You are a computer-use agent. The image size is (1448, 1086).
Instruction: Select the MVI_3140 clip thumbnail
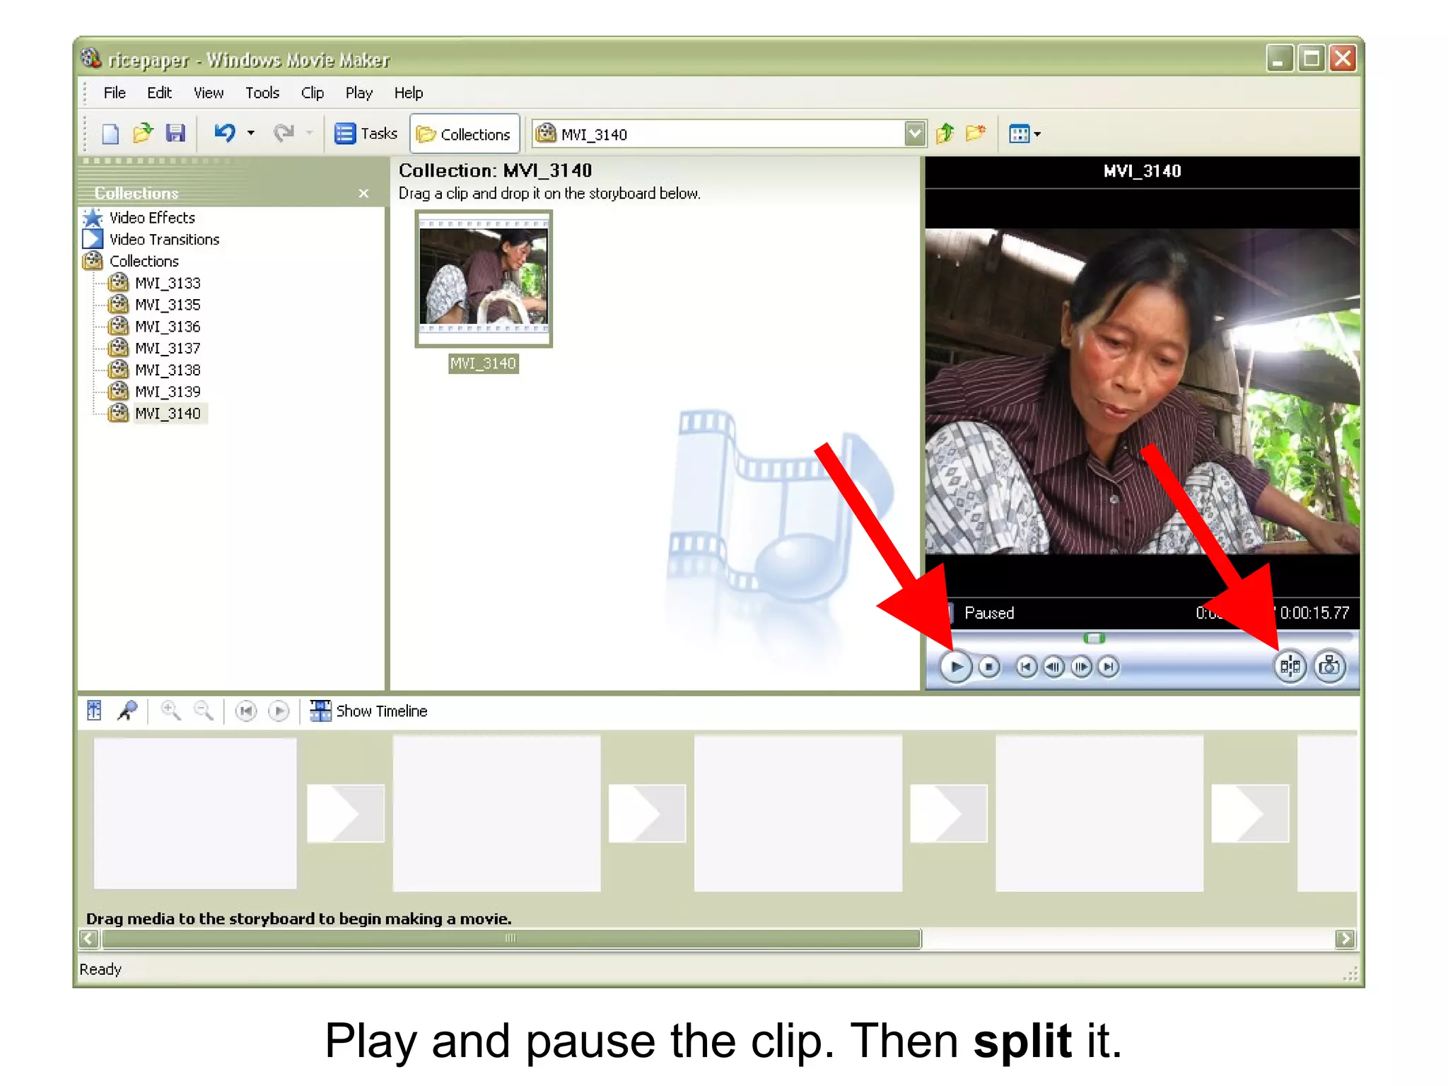click(484, 279)
